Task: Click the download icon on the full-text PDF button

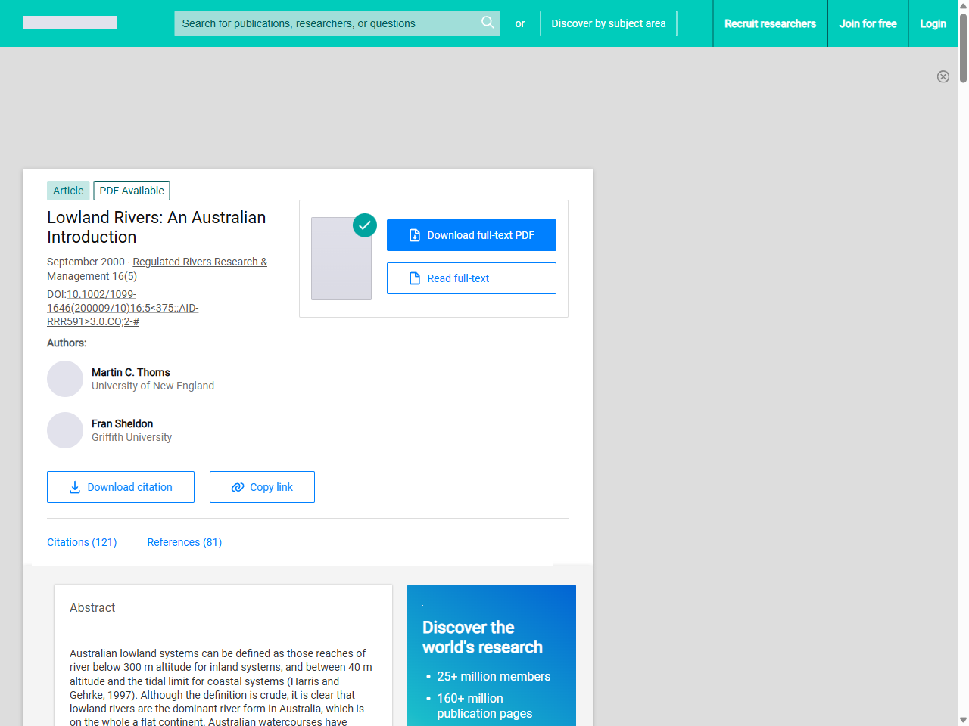Action: tap(414, 235)
